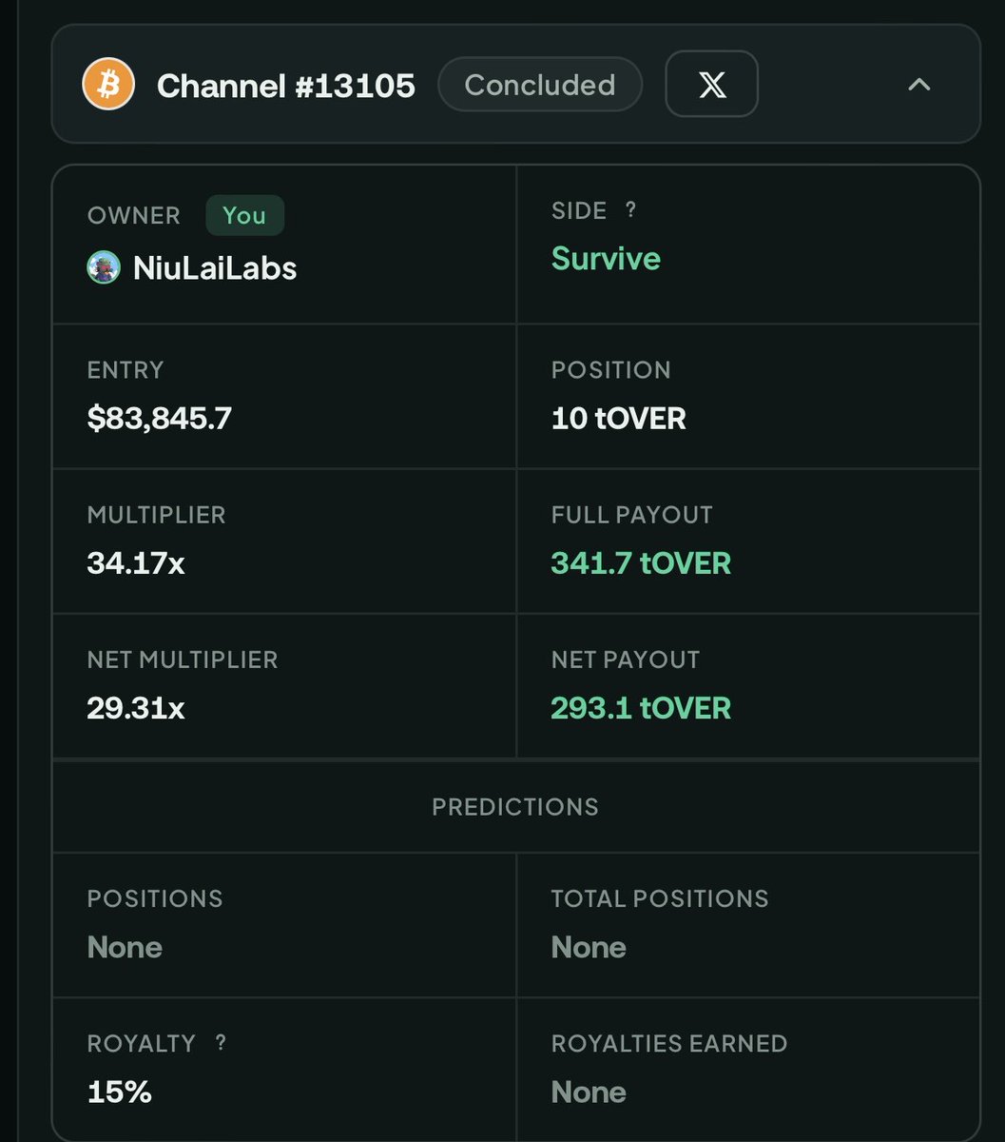Click the Survive side value
Image resolution: width=1005 pixels, height=1142 pixels.
tap(606, 259)
